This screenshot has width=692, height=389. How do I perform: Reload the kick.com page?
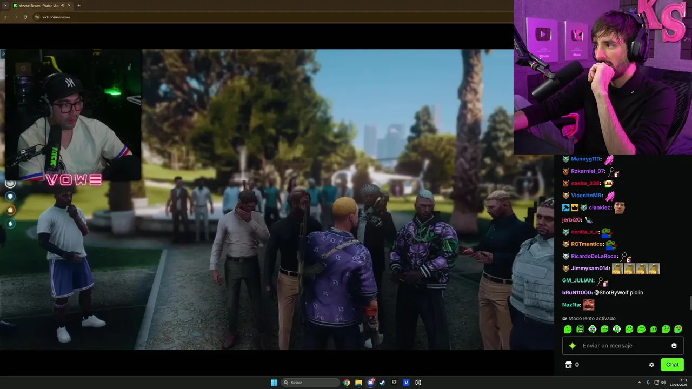pos(25,17)
